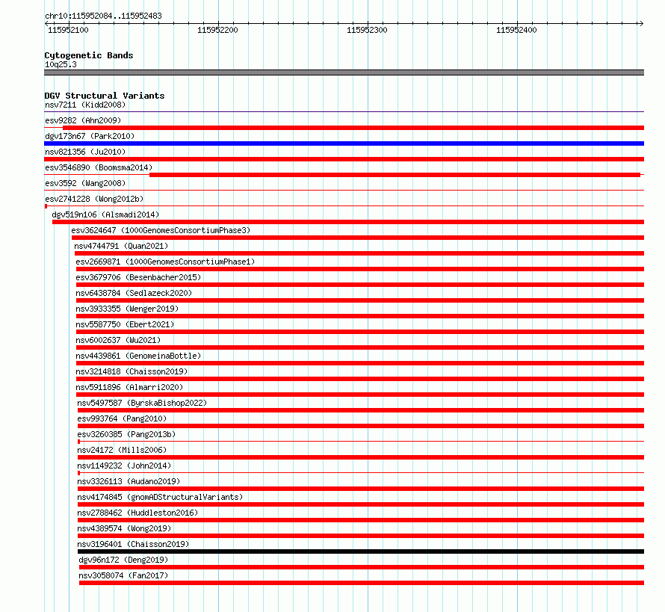Open variant dgv173n67 (Park2010)

[90, 136]
